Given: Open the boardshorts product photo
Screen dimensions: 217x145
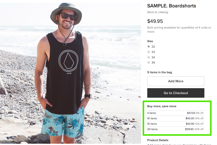Looking at the screenshot, I should click(x=70, y=73).
